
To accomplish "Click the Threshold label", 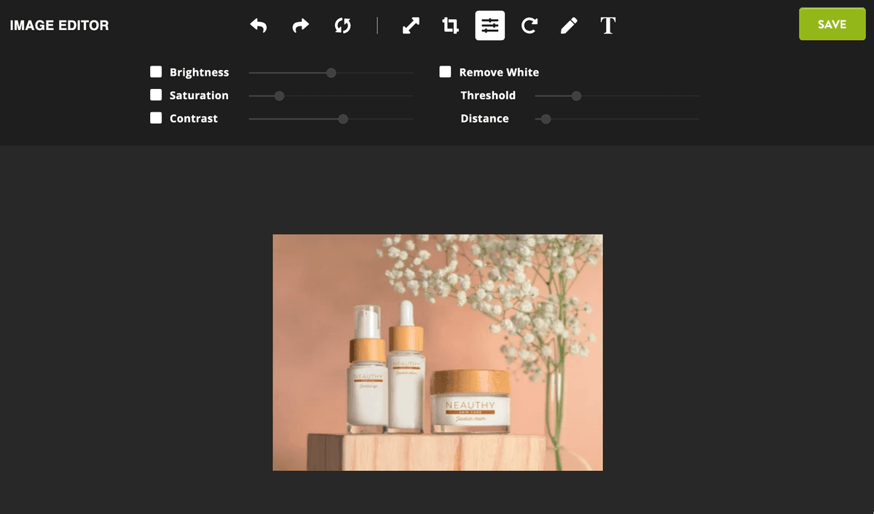I will (488, 96).
